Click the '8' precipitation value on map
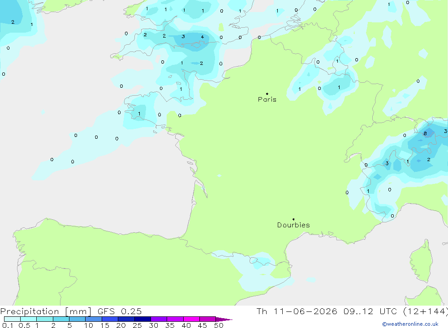This screenshot has height=328, width=448. 425,133
